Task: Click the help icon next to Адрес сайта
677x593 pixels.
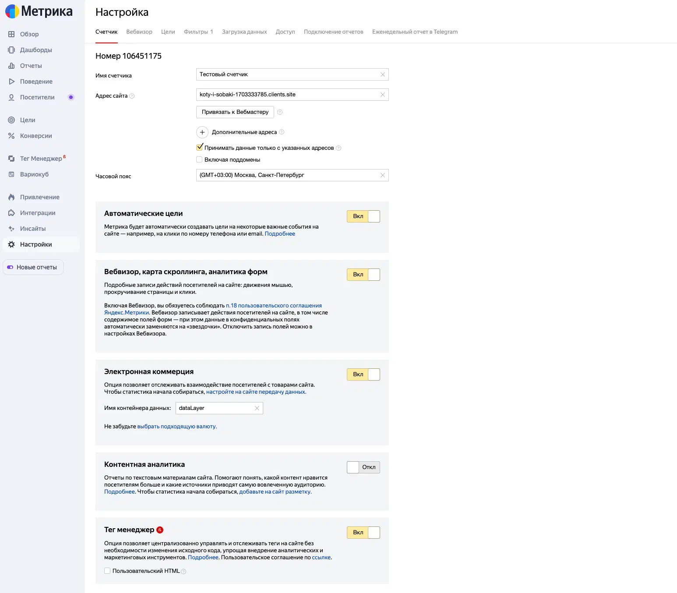Action: (x=132, y=96)
